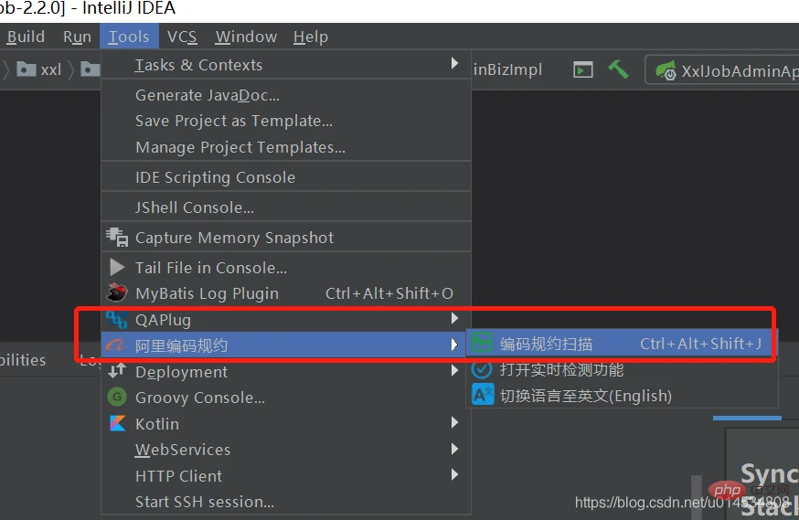This screenshot has width=799, height=520.
Task: Enable 打开实时检测功能 real-time detection
Action: (622, 369)
